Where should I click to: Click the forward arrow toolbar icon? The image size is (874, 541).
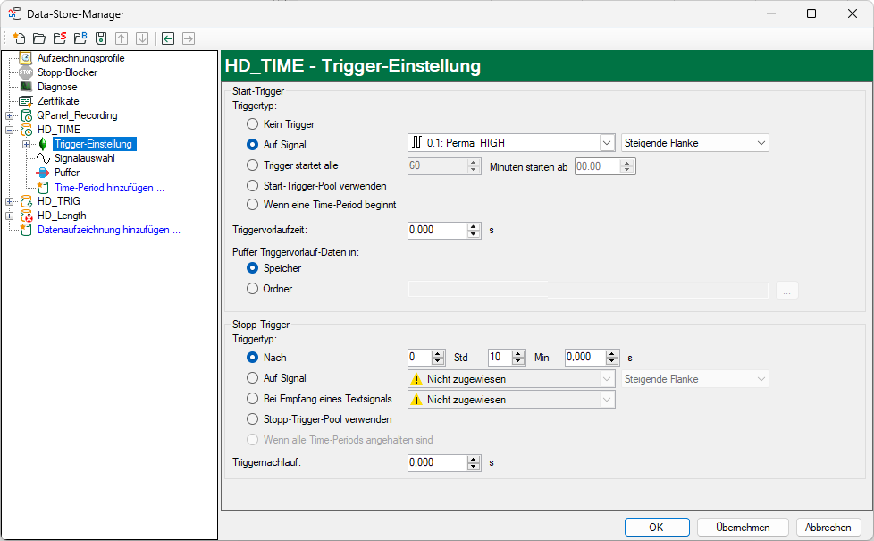[x=189, y=38]
